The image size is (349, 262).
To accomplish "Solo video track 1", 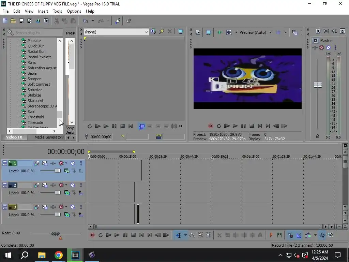I will (x=81, y=163).
